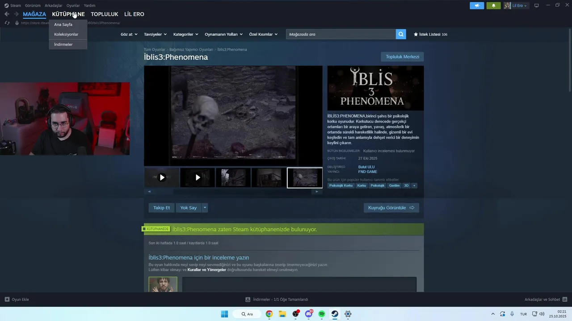This screenshot has height=321, width=572.
Task: Go back with the navigation arrow
Action: (7, 14)
